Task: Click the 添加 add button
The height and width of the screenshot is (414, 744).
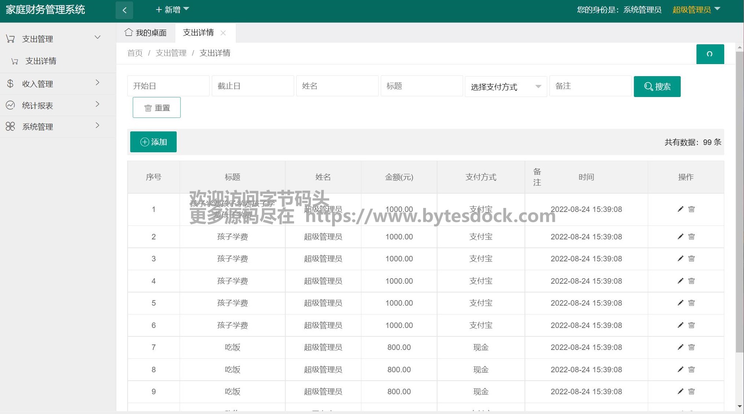Action: [x=153, y=142]
